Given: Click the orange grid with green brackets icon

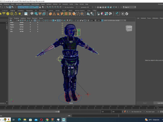Looking at the screenshot, I should click(x=66, y=14).
